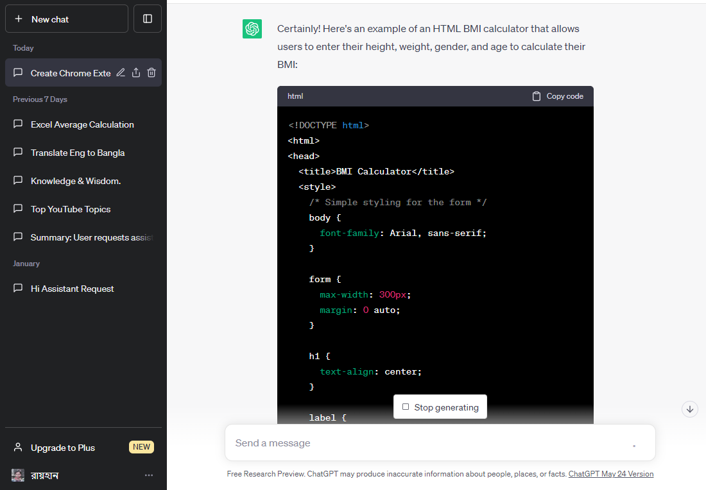
Task: Start a New chat
Action: click(67, 19)
